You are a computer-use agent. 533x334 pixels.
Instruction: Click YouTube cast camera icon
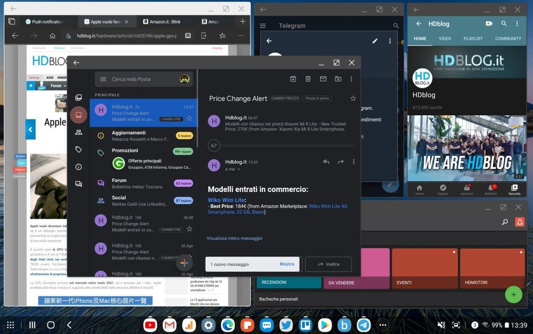point(489,23)
